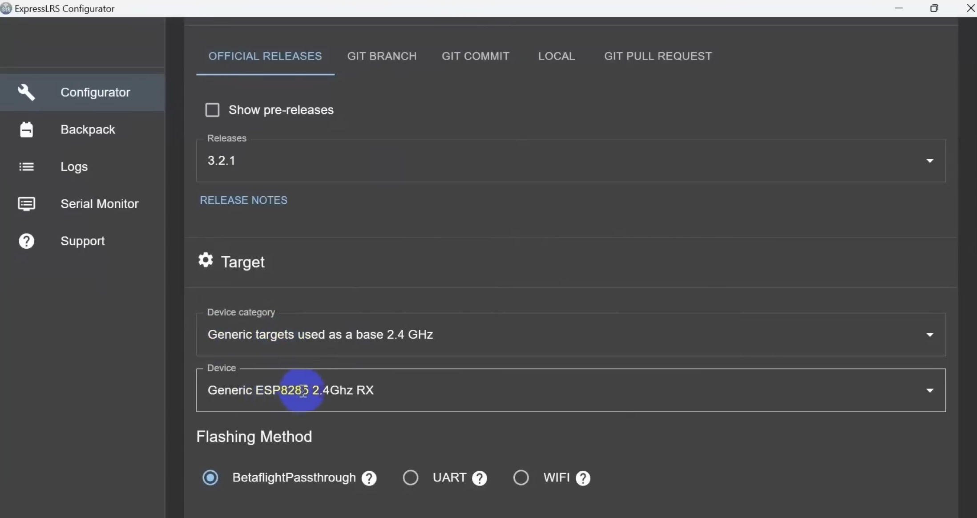Click the Target gear icon
Screen dimensions: 977x518
tap(206, 260)
